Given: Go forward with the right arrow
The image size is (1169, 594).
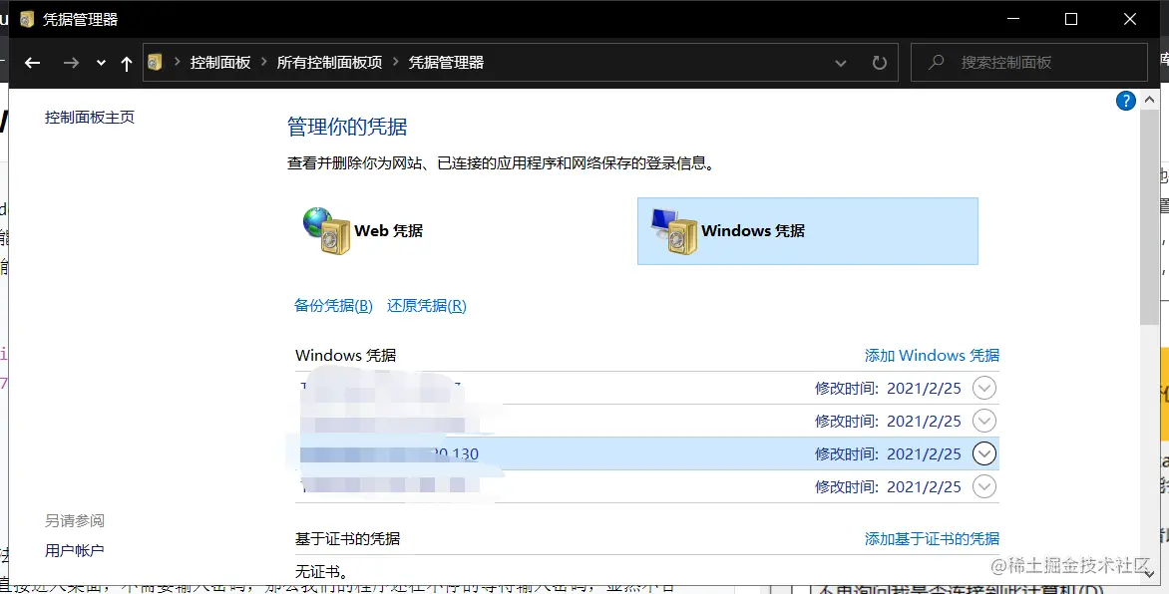Looking at the screenshot, I should tap(71, 63).
